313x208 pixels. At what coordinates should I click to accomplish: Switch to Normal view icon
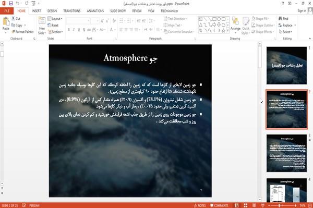point(236,205)
